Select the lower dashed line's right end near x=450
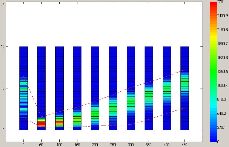 pos(184,108)
